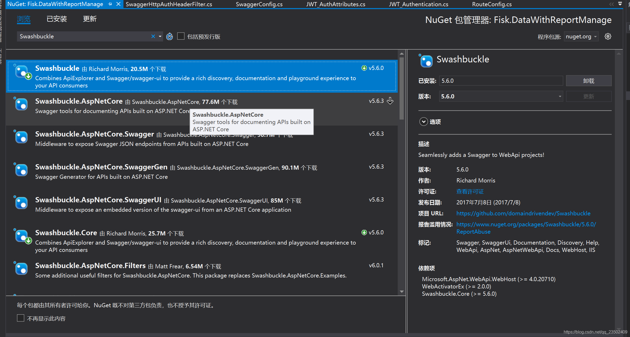Click the Swashbuckle.AspNetCore.Filters package icon

pos(21,268)
